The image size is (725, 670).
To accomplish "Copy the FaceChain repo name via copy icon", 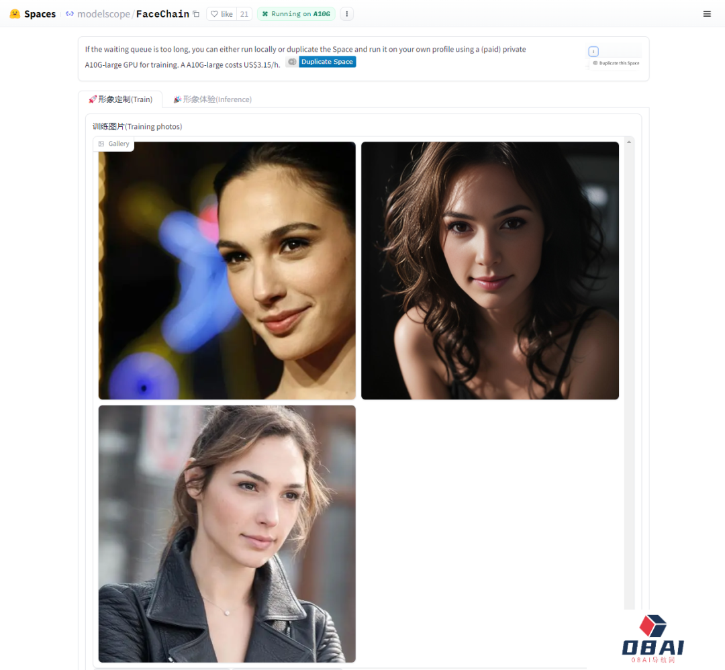I will tap(196, 14).
